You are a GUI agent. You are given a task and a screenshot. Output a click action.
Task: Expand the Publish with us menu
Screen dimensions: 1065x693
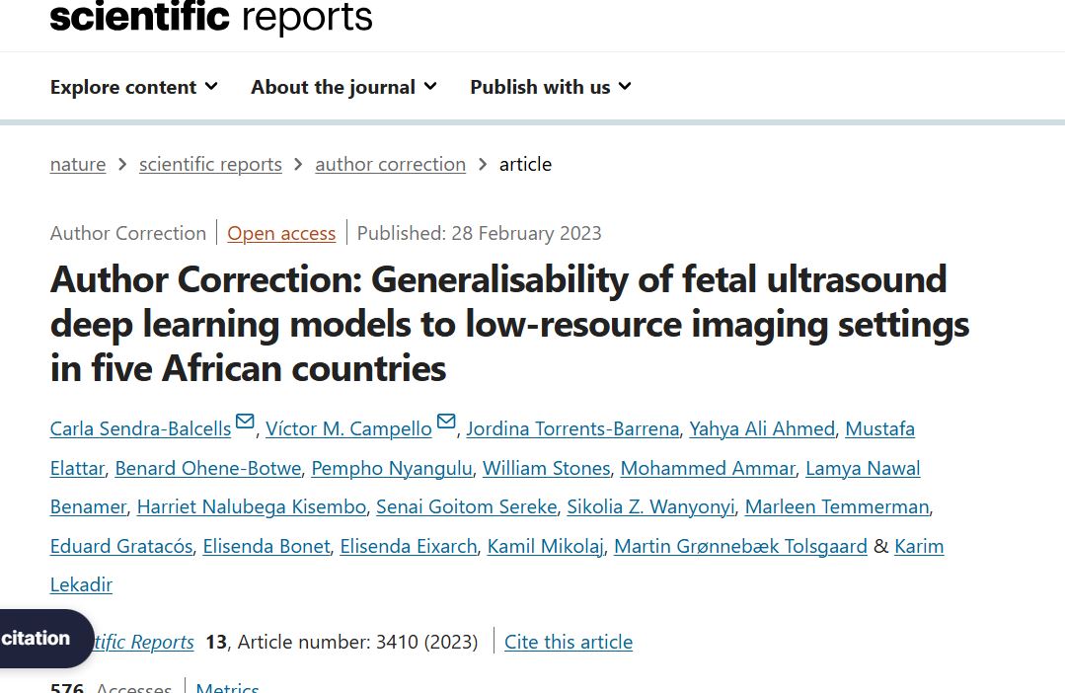[x=551, y=87]
